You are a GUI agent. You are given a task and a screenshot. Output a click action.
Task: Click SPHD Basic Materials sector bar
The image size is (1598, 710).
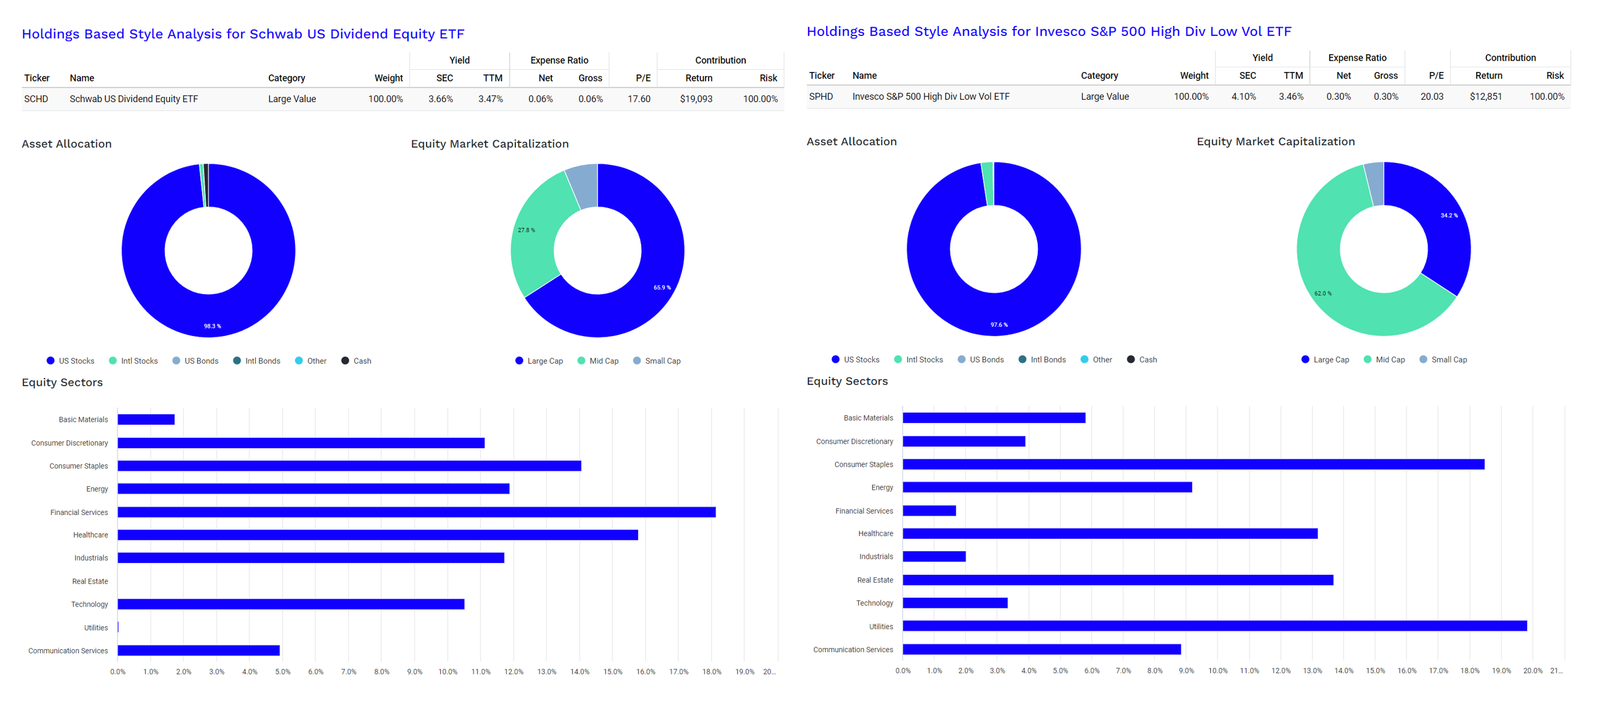click(x=994, y=419)
